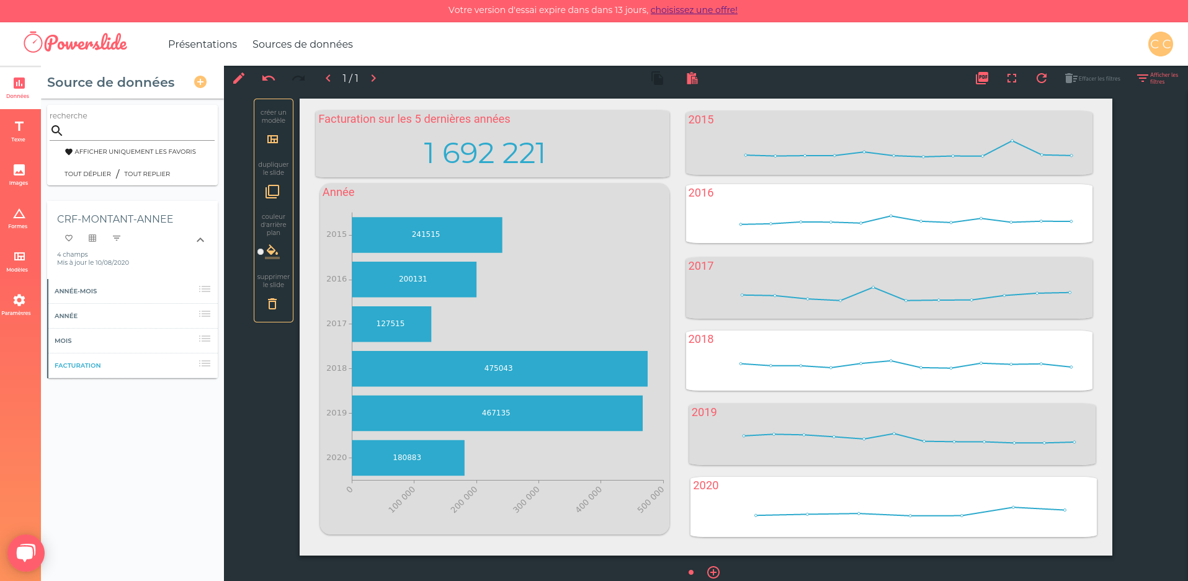Open the 'créer un modèle' tool

pyautogui.click(x=273, y=139)
